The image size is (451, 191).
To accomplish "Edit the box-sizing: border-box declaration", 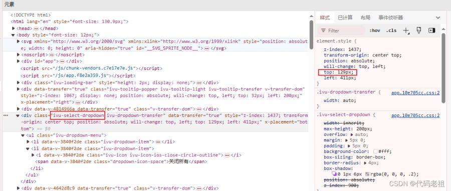I will (x=355, y=157).
